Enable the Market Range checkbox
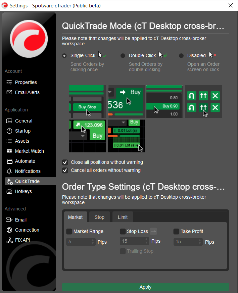 [69, 232]
